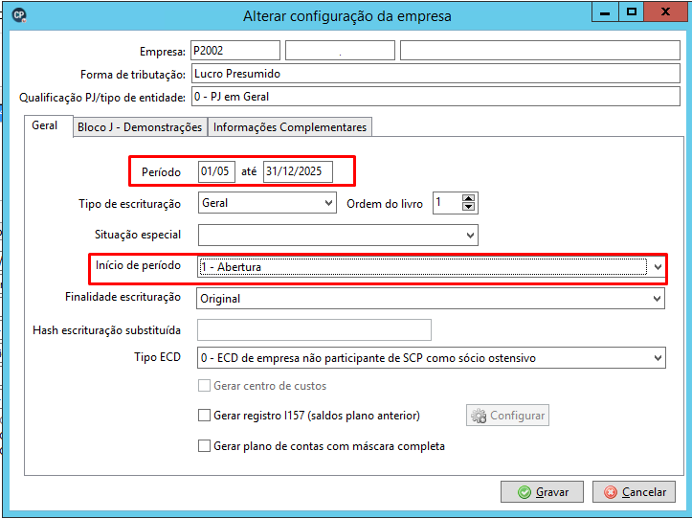Click the 'Tipo de escrituração' label text
This screenshot has height=519, width=692.
point(130,204)
